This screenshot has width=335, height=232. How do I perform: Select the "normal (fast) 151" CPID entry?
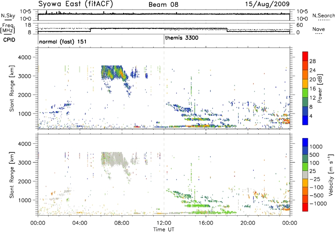(63, 41)
